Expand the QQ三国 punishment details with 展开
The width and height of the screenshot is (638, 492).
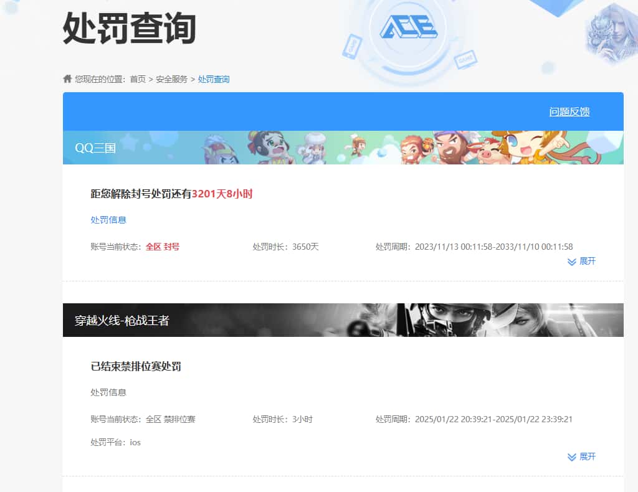tap(581, 261)
